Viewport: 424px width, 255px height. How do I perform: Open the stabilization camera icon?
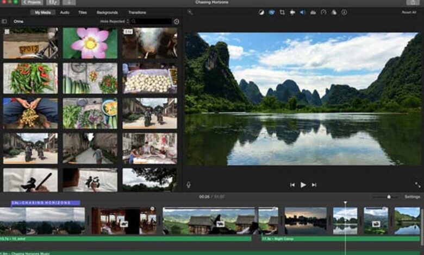pyautogui.click(x=292, y=12)
